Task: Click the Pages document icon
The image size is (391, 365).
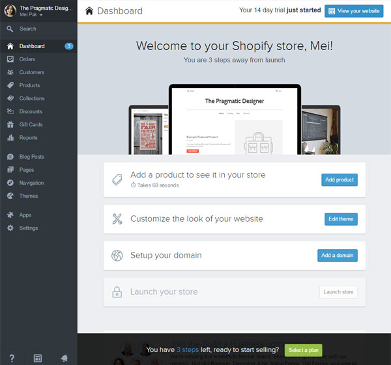Action: [x=10, y=170]
